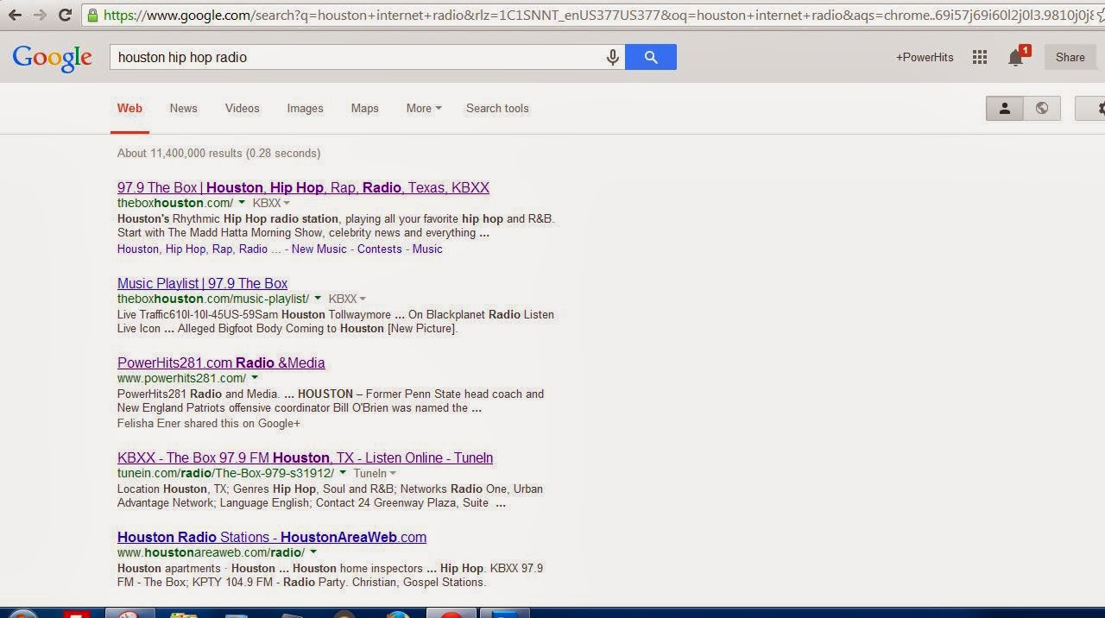The height and width of the screenshot is (618, 1105).
Task: Open the 97.9 The Box KBXX result
Action: click(303, 187)
